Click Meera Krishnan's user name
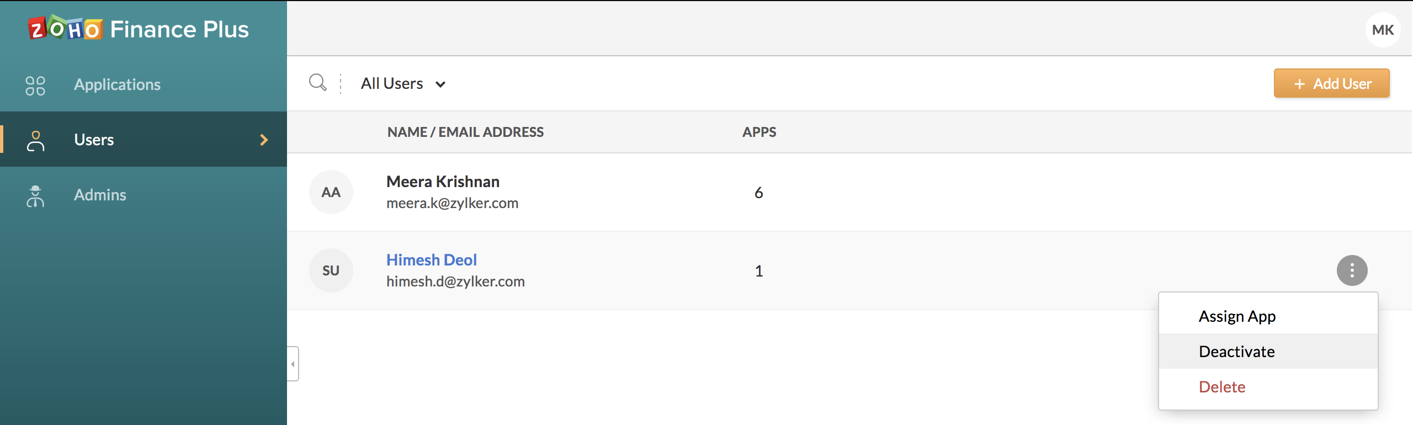 [443, 182]
